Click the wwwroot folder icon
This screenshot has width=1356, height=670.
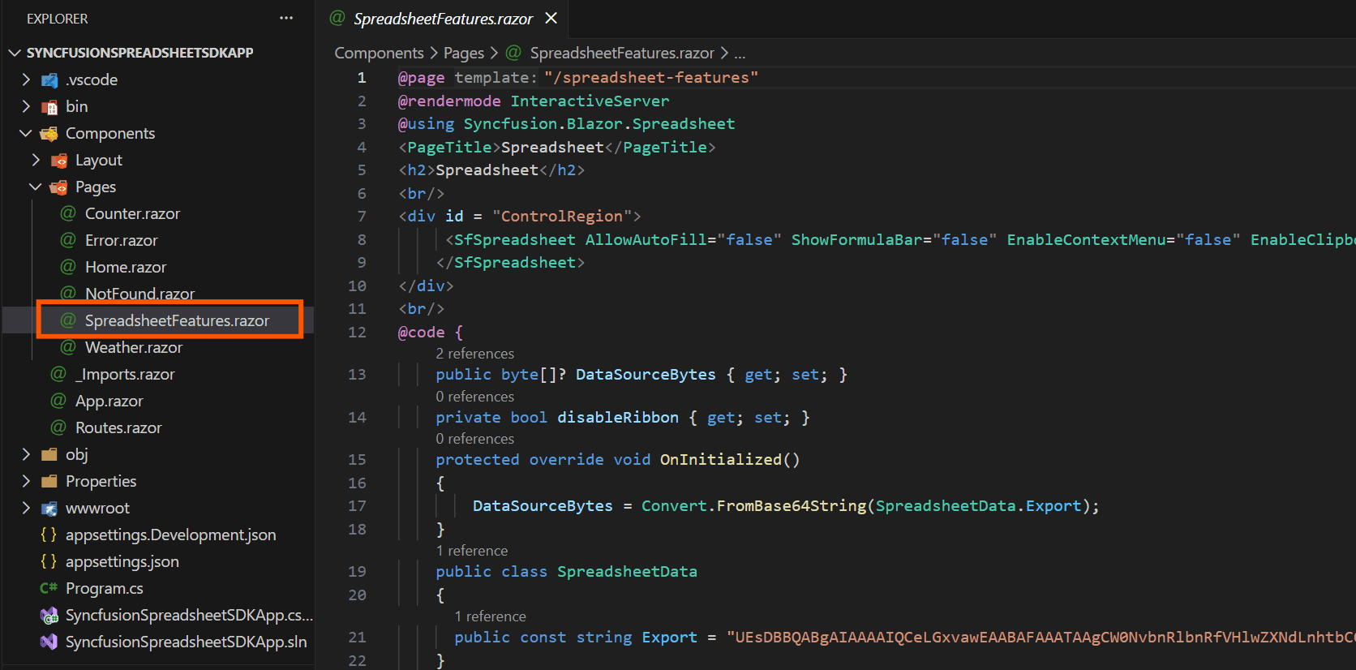(49, 509)
